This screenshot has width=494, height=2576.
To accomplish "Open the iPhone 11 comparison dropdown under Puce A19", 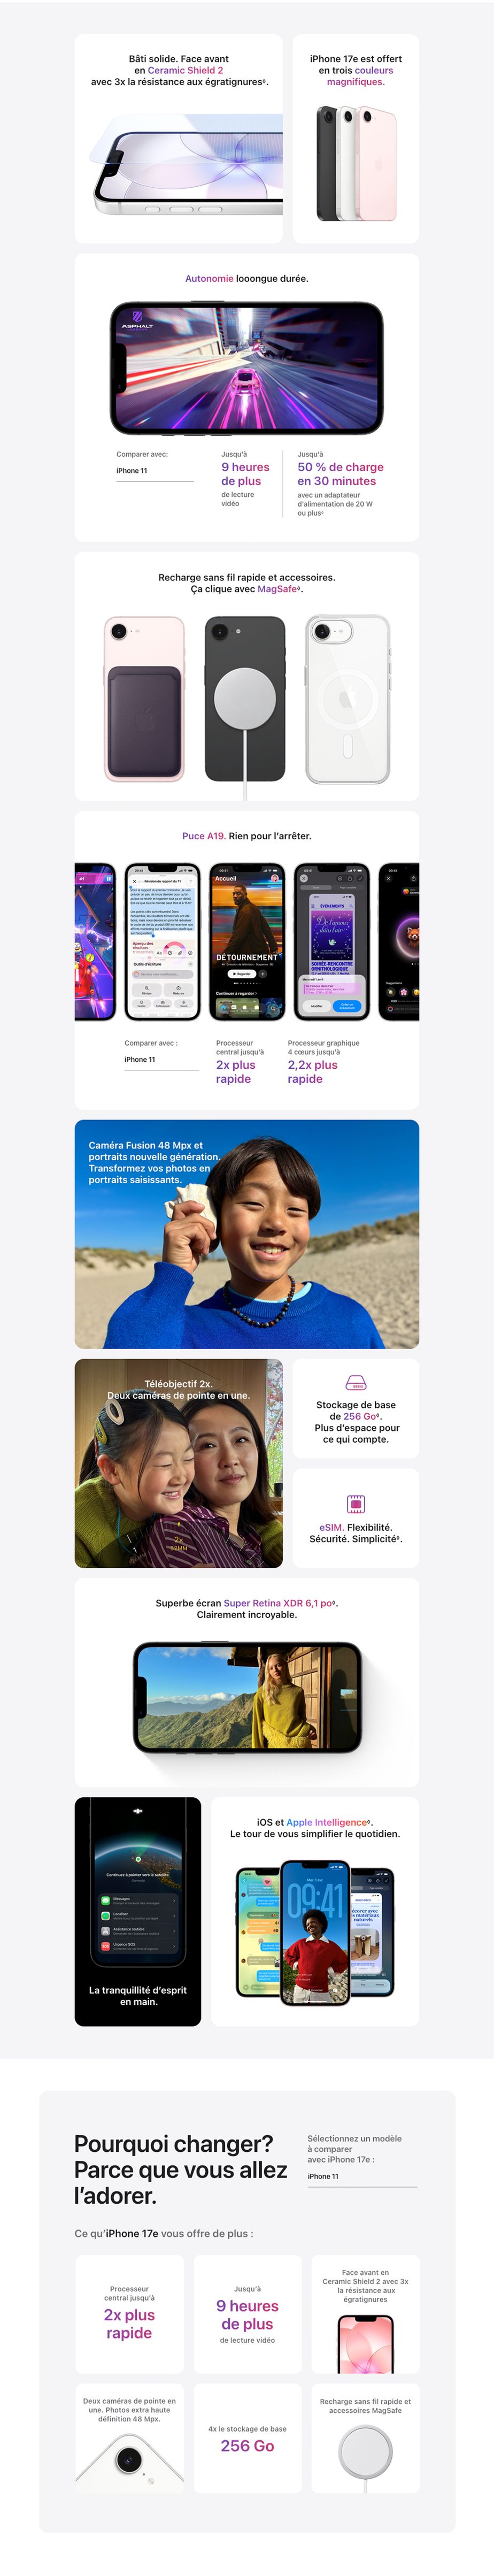I will click(162, 1060).
